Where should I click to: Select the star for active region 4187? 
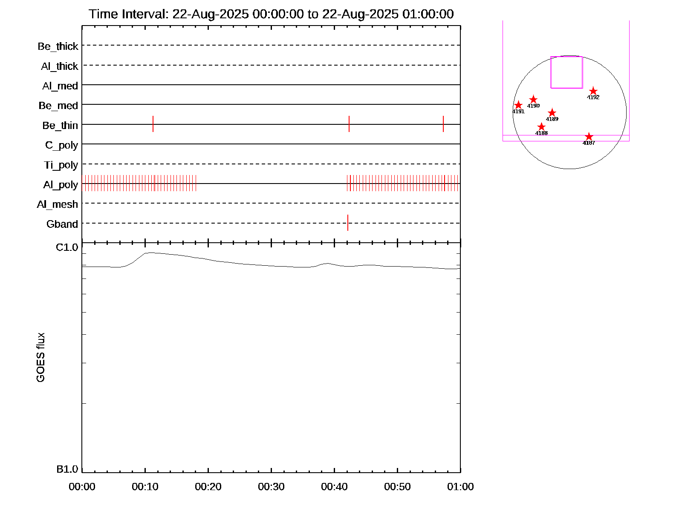pyautogui.click(x=589, y=137)
